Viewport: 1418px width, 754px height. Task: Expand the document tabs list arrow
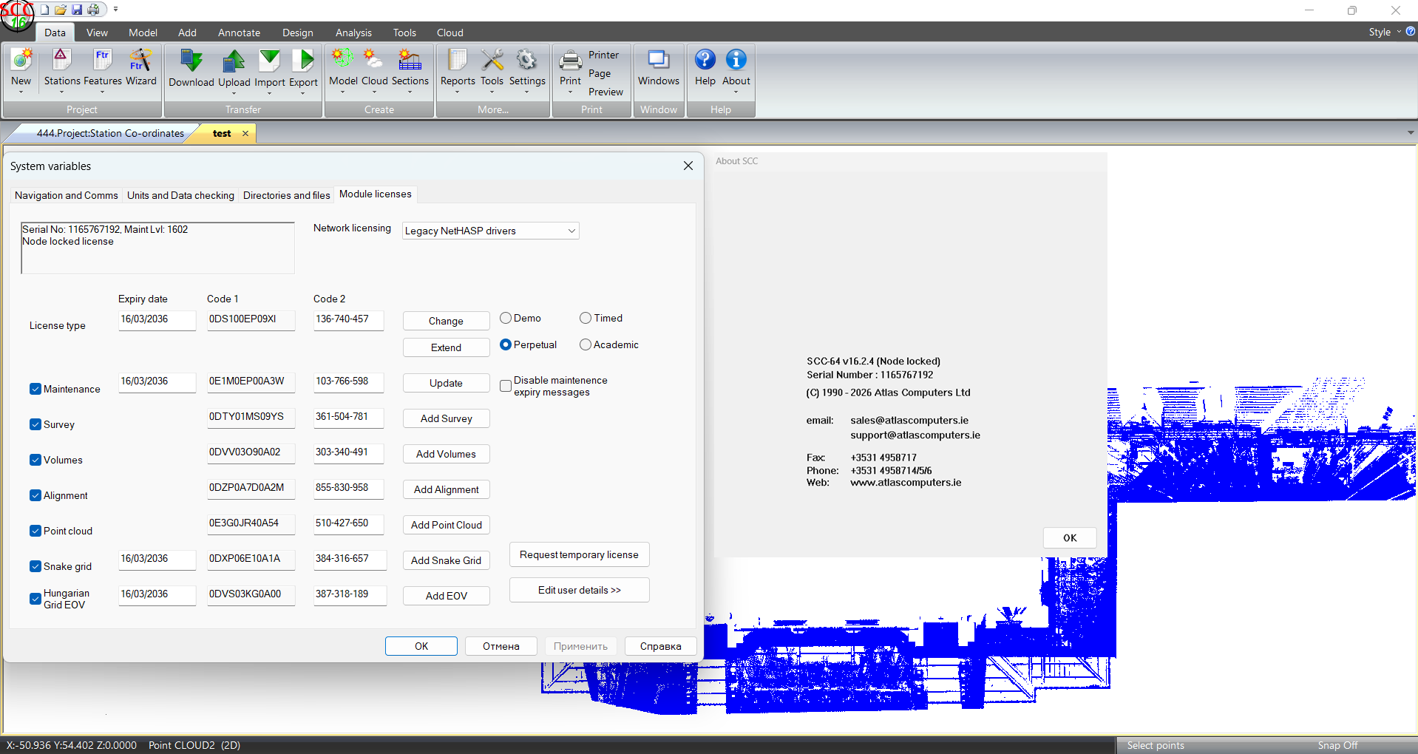coord(1411,133)
